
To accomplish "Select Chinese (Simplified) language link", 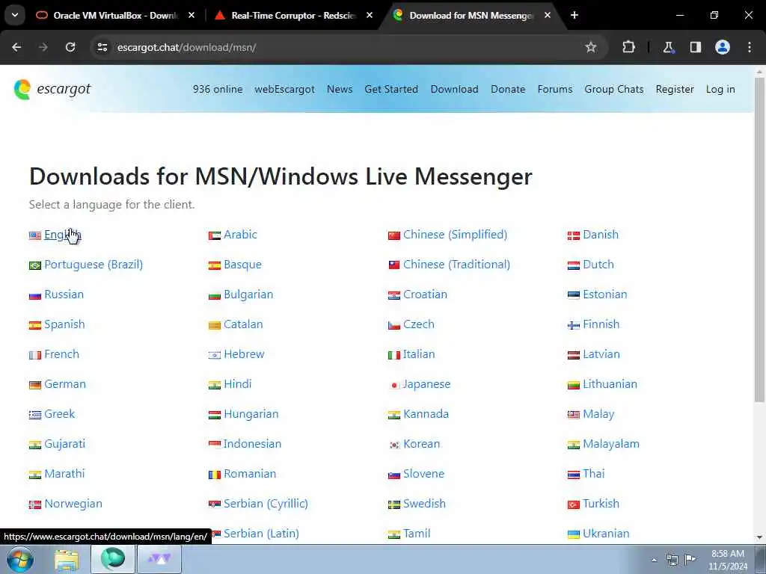I will (x=455, y=235).
